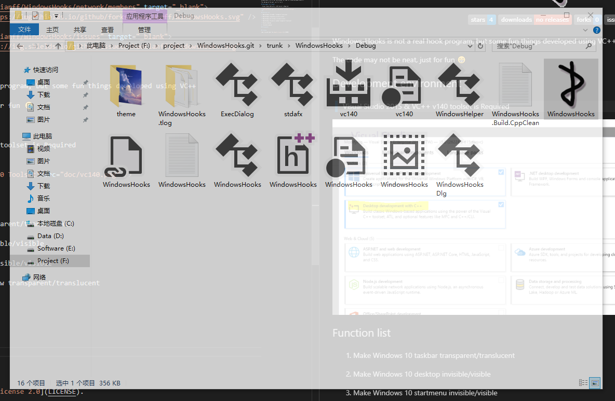Screen dimensions: 615x401
Task: Open Explorer help question-mark icon
Action: [597, 30]
